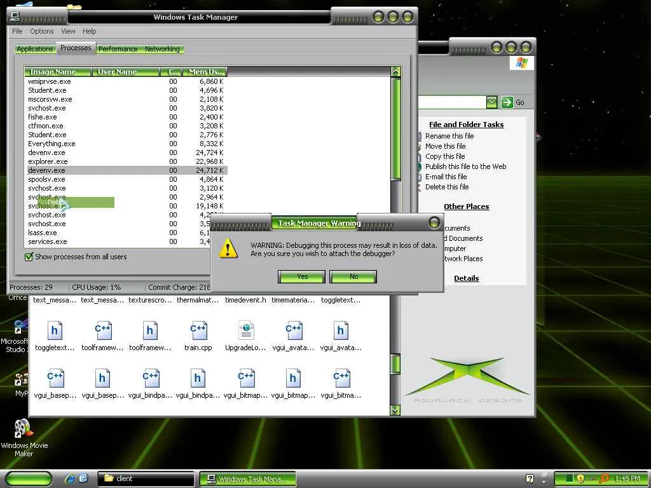Select the mscorsvw.exe process row
Viewport: 651px width, 488px height.
coord(126,99)
